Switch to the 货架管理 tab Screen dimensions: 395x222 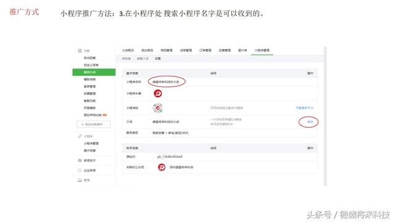[186, 51]
